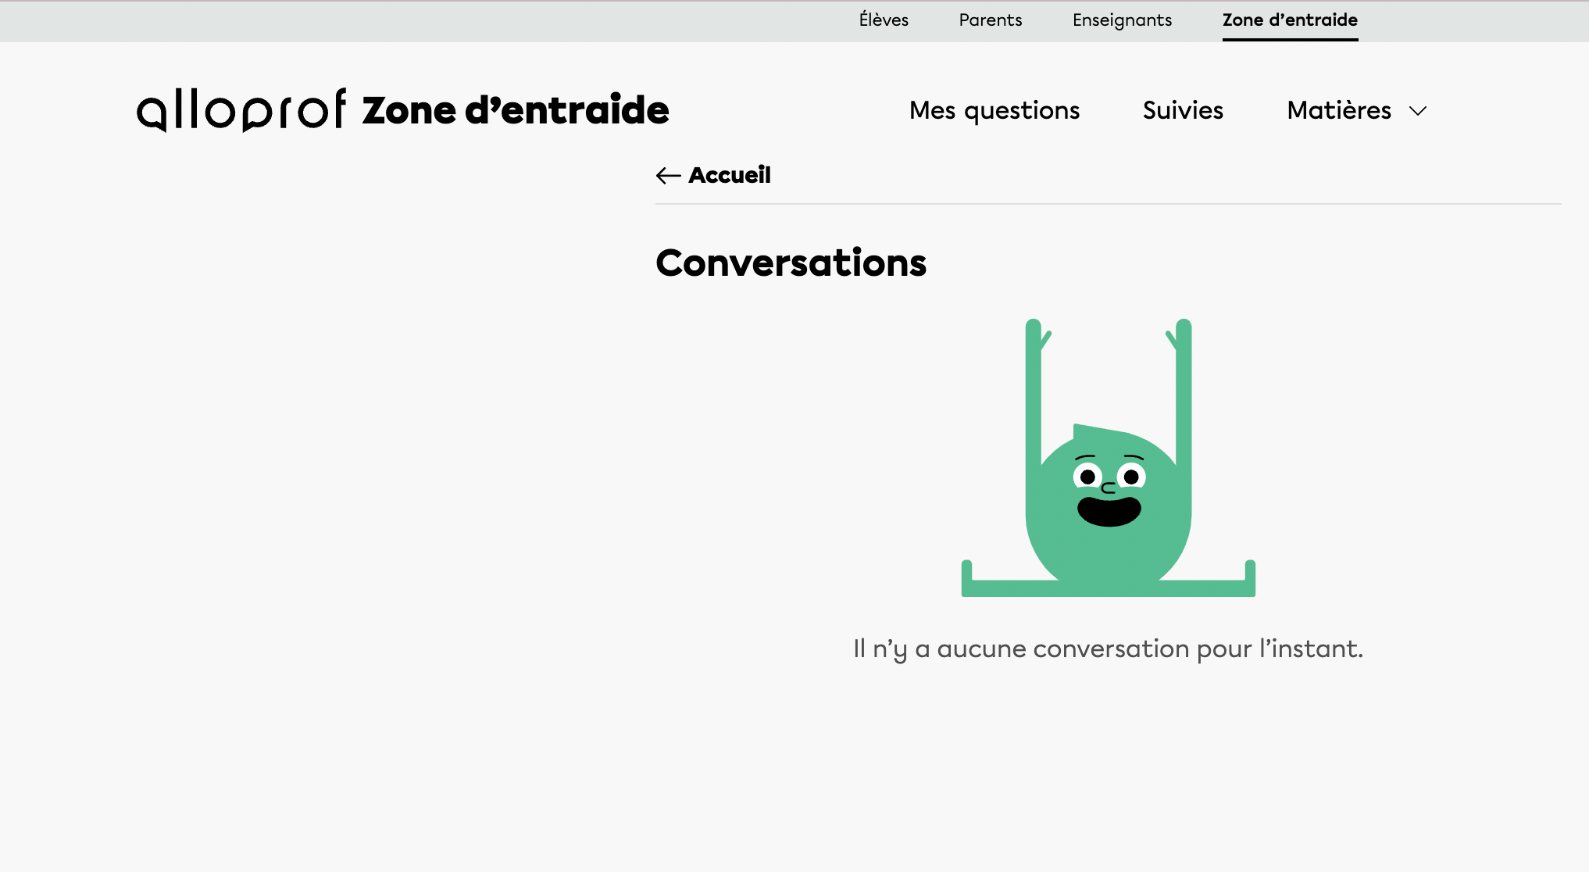Click the back arrow beside Accueil

[668, 175]
